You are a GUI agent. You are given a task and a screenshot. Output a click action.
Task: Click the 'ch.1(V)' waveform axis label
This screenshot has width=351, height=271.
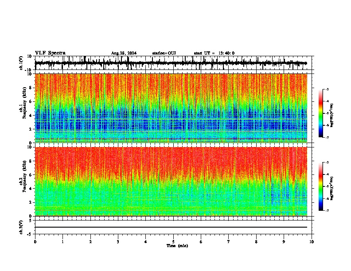[21, 63]
